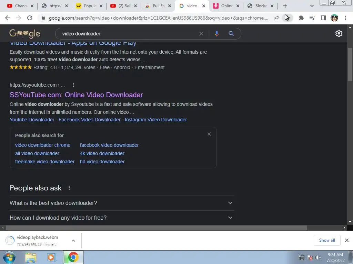This screenshot has height=264, width=353.
Task: Open the Extensions puzzle icon
Action: [301, 18]
